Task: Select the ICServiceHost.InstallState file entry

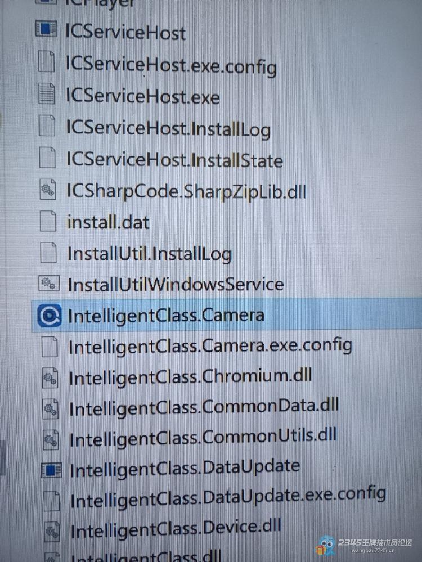Action: point(161,160)
